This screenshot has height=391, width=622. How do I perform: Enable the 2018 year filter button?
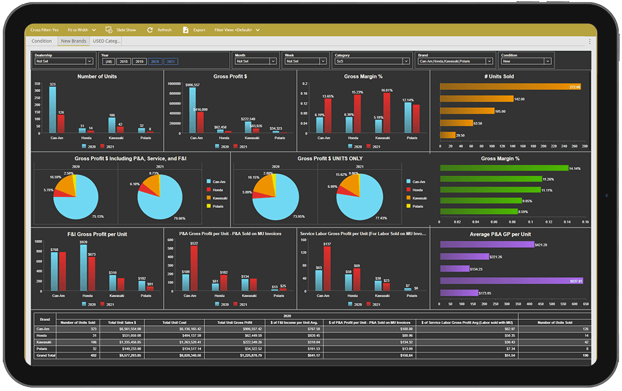coord(124,61)
